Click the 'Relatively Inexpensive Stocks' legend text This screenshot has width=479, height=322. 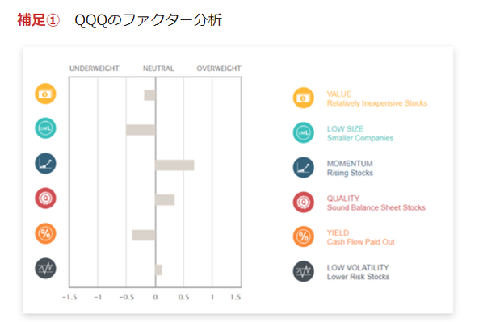coord(377,103)
